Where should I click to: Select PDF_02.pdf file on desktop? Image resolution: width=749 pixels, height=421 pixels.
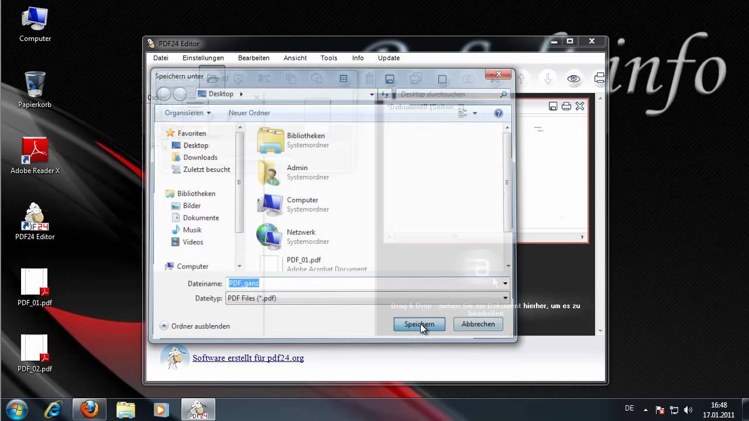35,354
